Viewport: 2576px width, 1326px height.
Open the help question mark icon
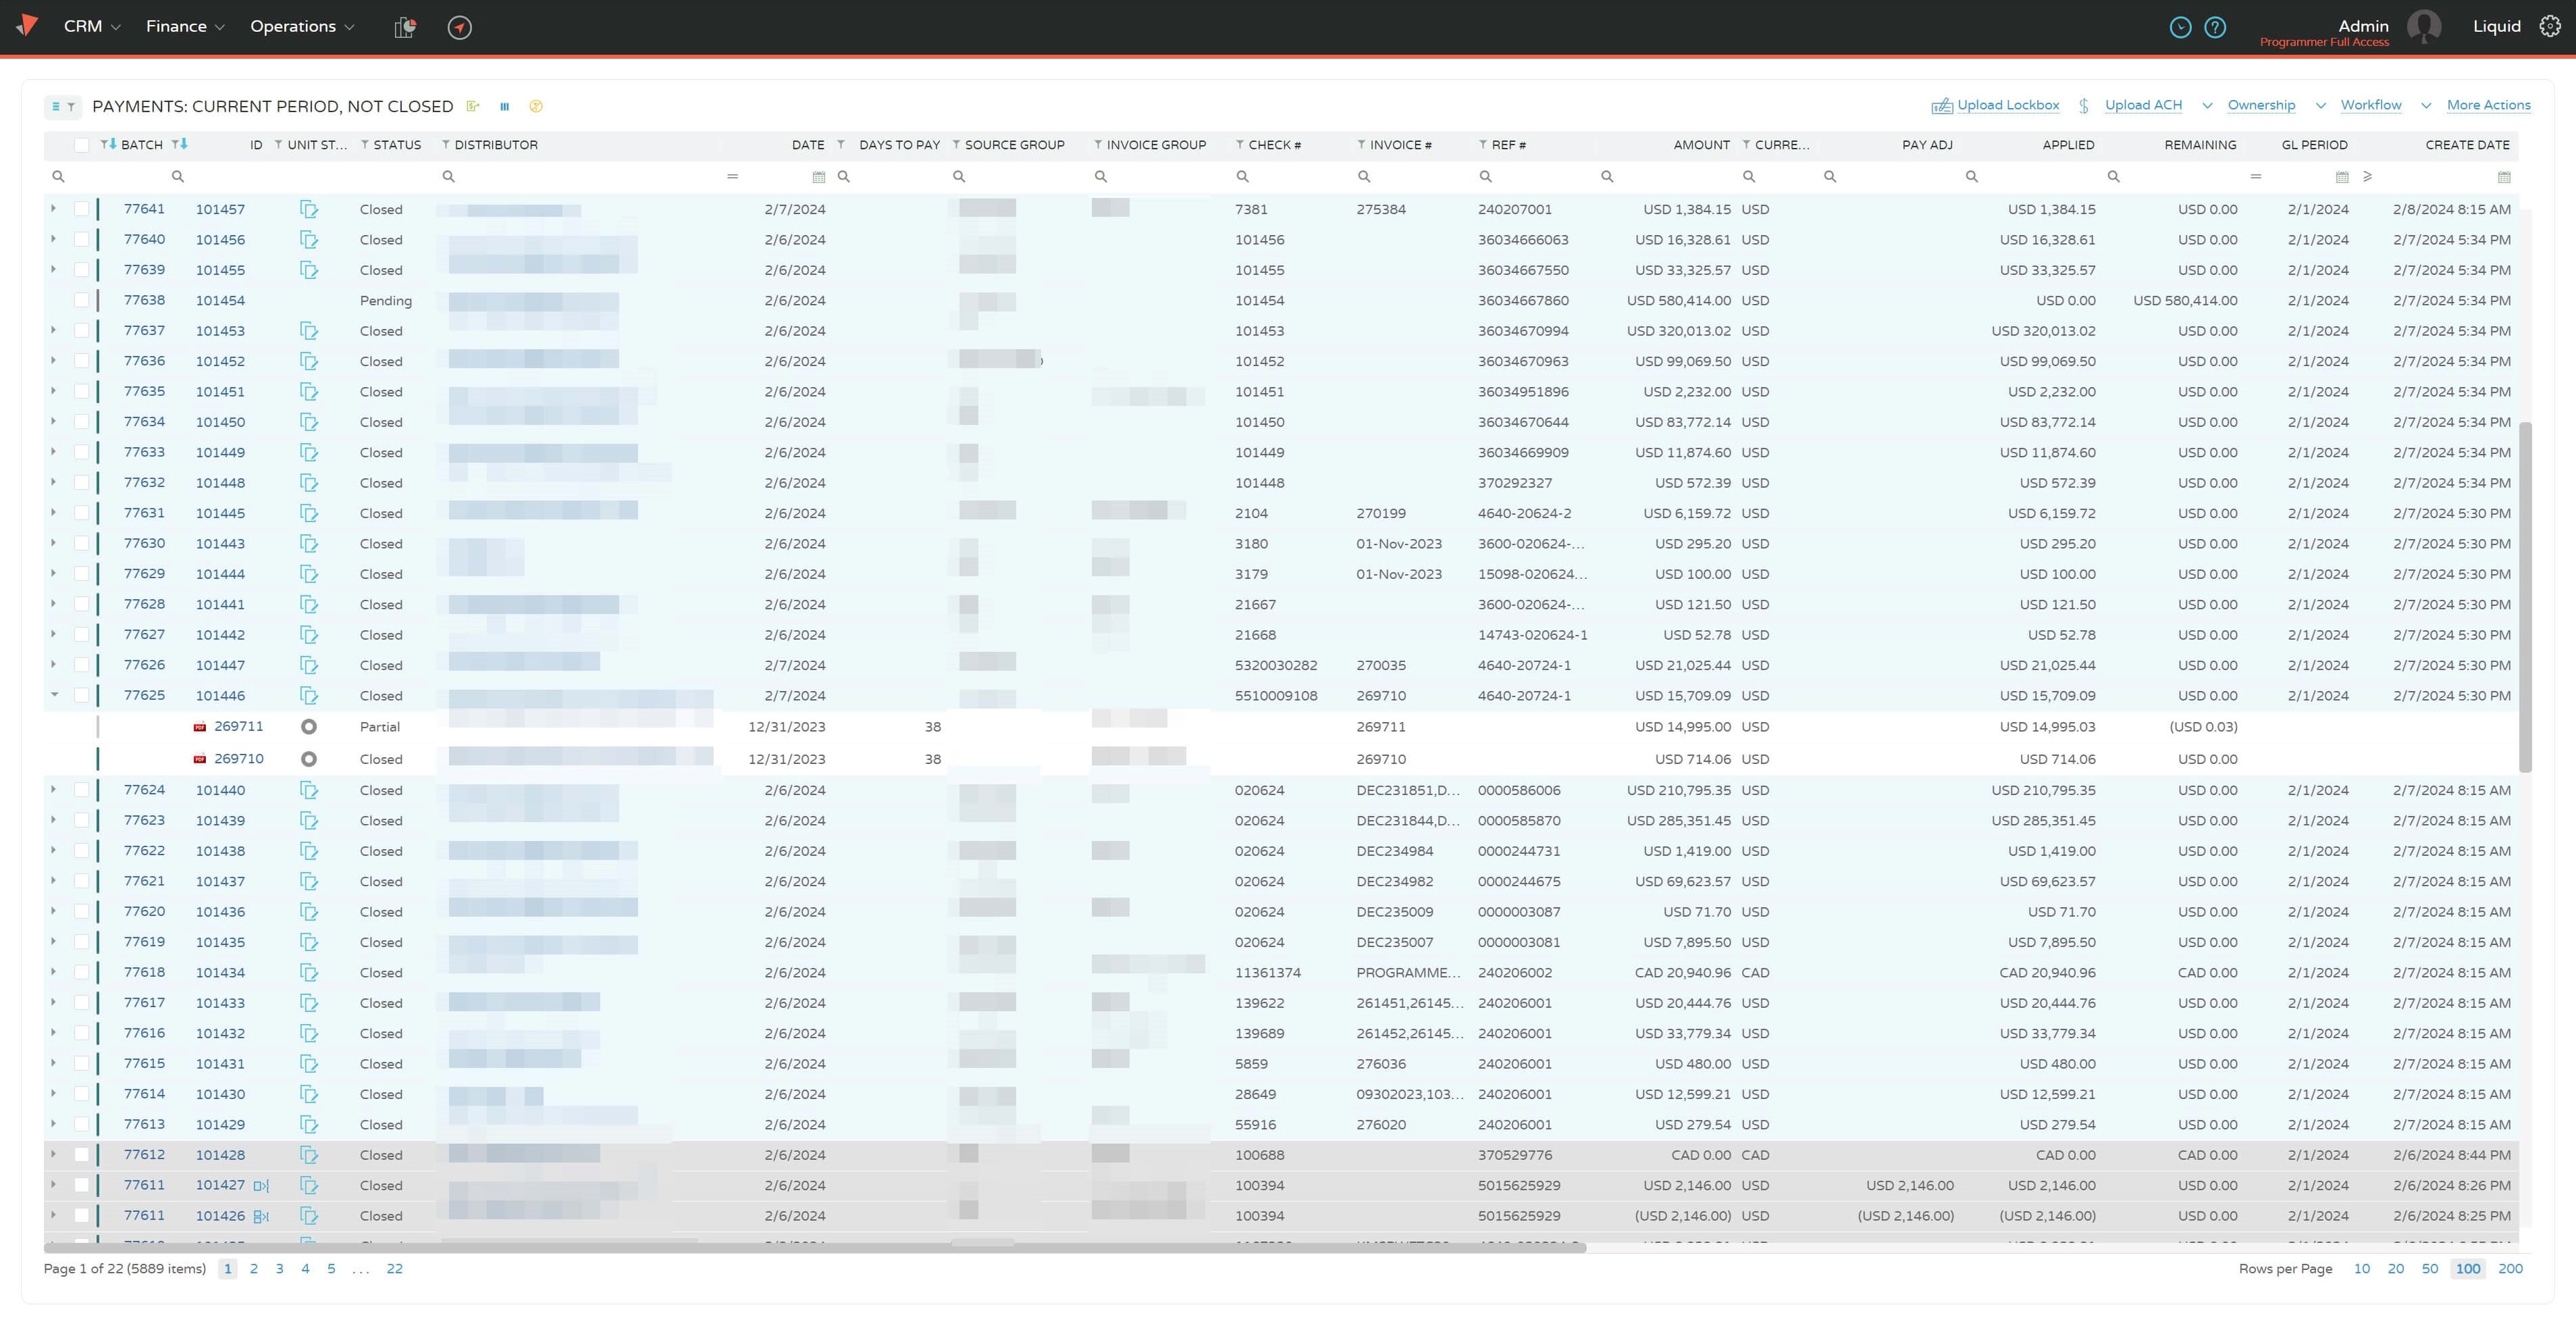pyautogui.click(x=2215, y=27)
